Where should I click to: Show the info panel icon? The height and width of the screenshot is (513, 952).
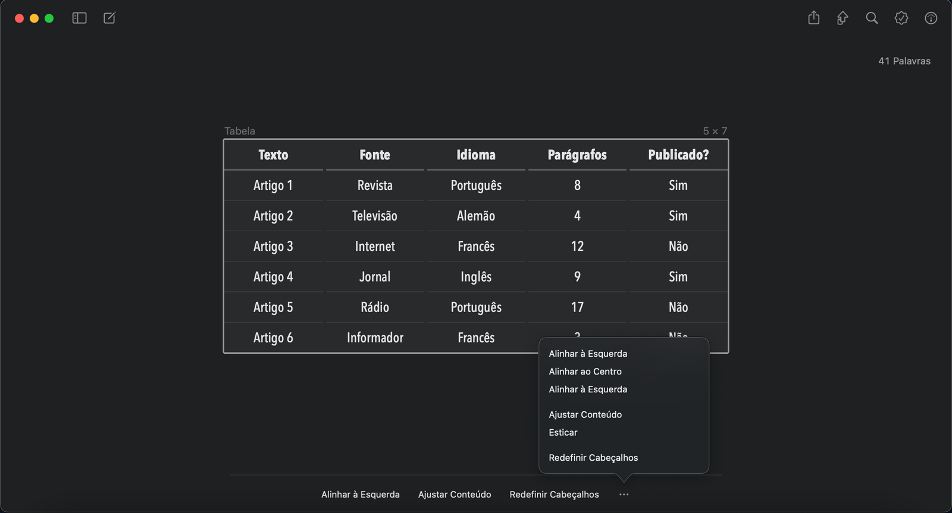click(x=931, y=18)
